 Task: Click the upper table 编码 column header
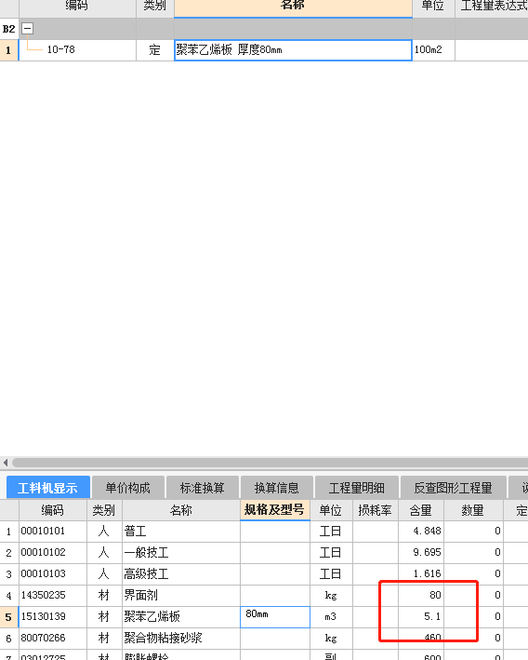tap(77, 7)
